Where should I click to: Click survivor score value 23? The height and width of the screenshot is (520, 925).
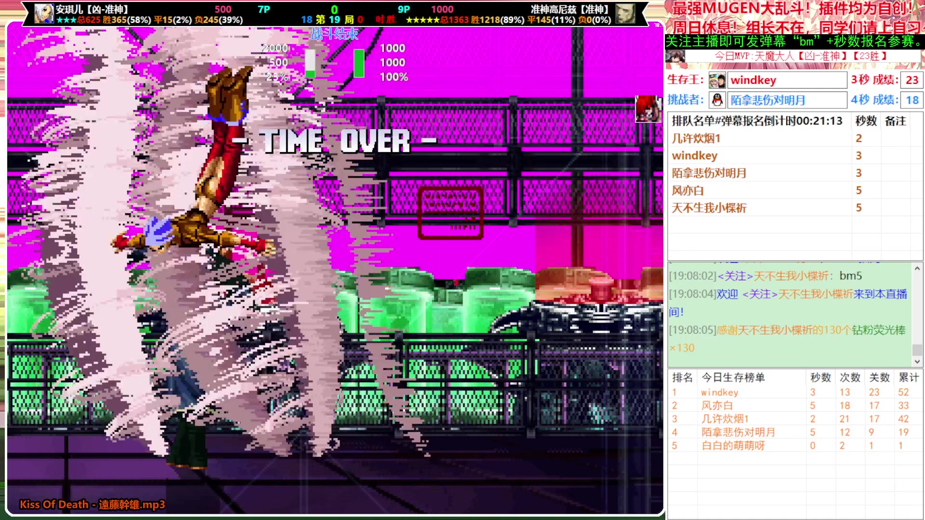click(x=912, y=80)
